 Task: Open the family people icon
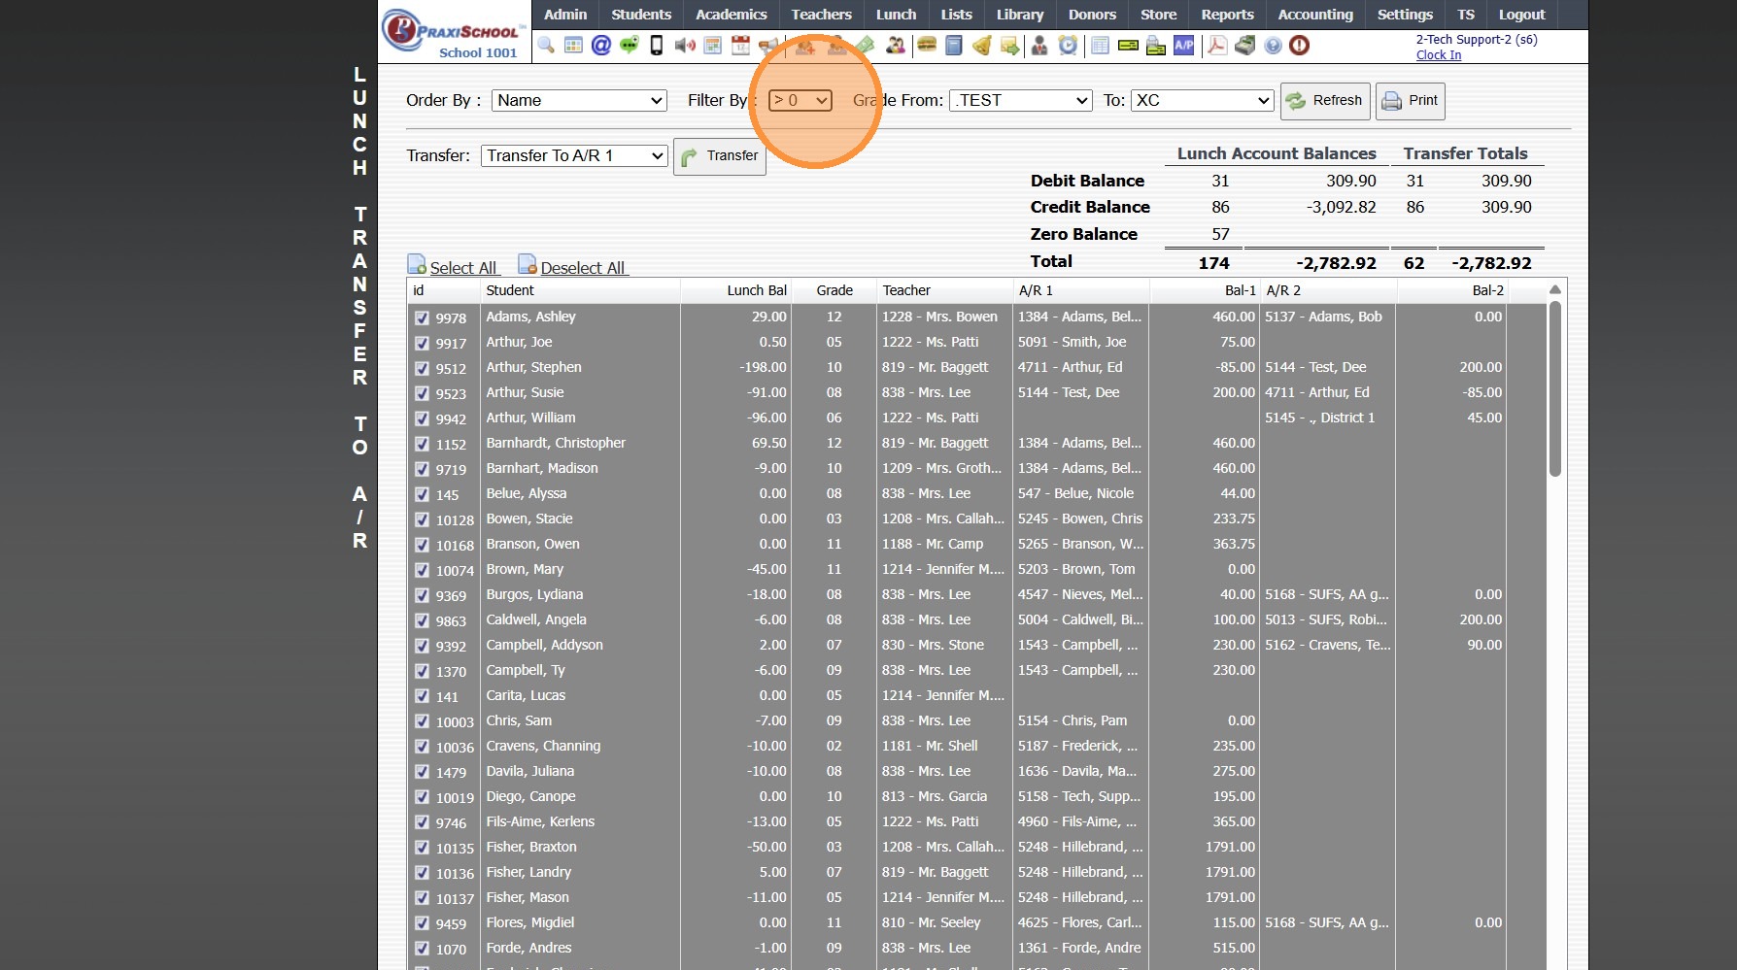point(896,46)
